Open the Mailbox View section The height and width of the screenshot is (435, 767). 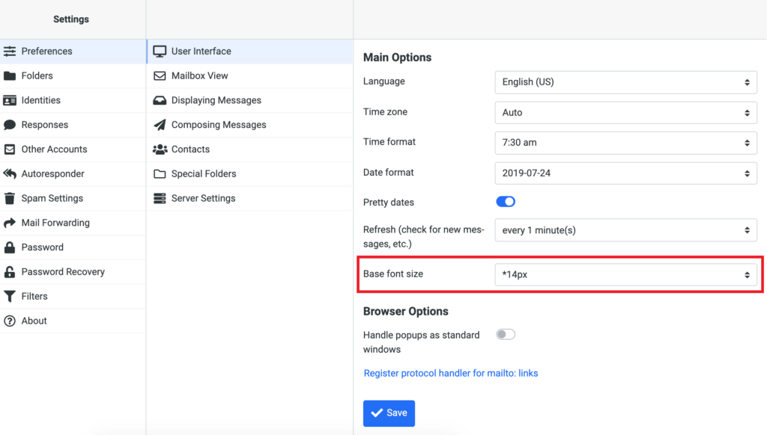[199, 75]
